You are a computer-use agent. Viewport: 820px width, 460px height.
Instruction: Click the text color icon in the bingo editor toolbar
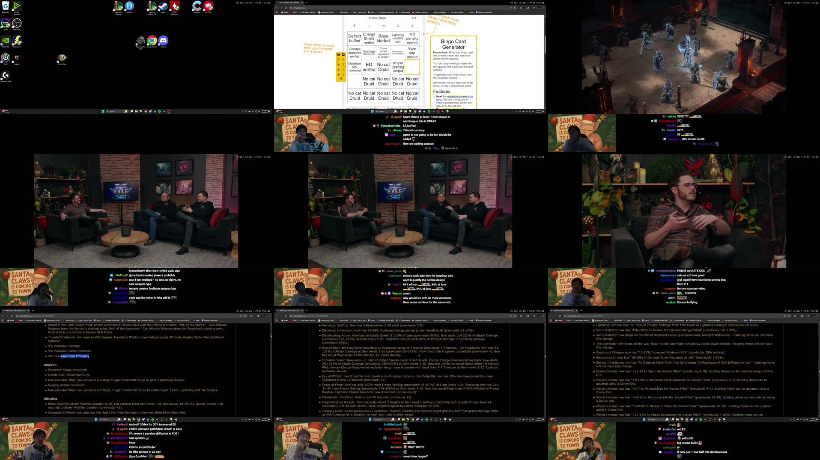click(x=338, y=59)
